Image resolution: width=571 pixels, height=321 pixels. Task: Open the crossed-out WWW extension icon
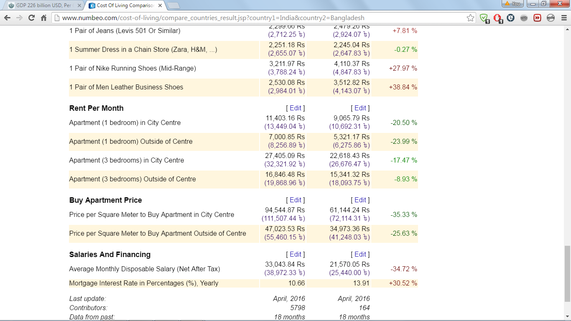551,18
